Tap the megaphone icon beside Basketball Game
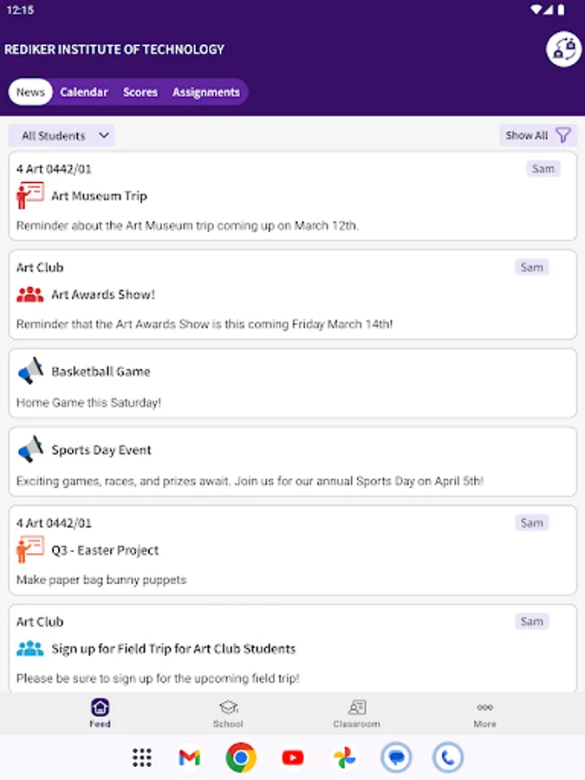This screenshot has width=585, height=780. 30,371
